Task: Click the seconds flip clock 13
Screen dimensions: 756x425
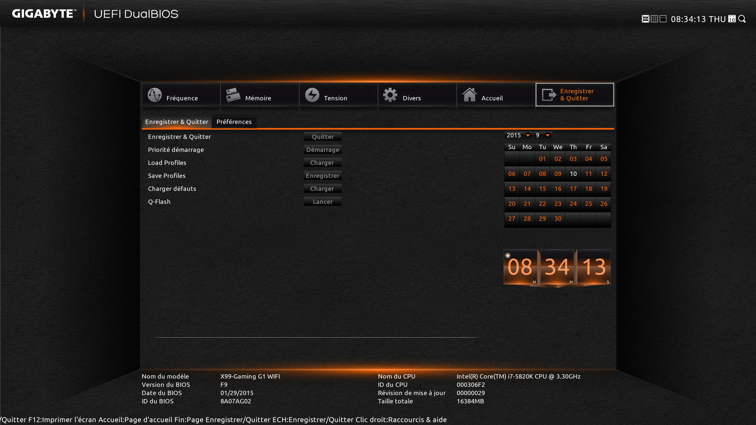Action: click(594, 267)
